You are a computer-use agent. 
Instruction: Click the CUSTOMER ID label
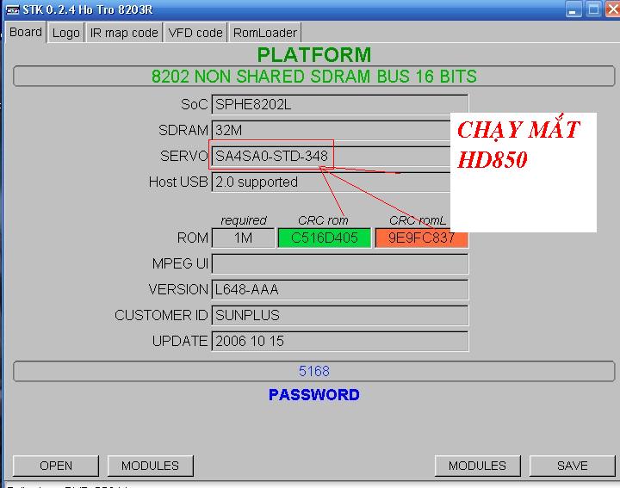[161, 315]
